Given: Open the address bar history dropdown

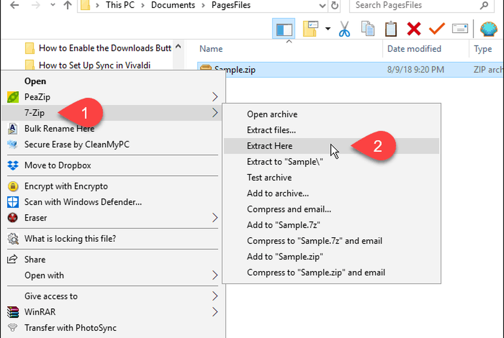Looking at the screenshot, I should pos(322,6).
